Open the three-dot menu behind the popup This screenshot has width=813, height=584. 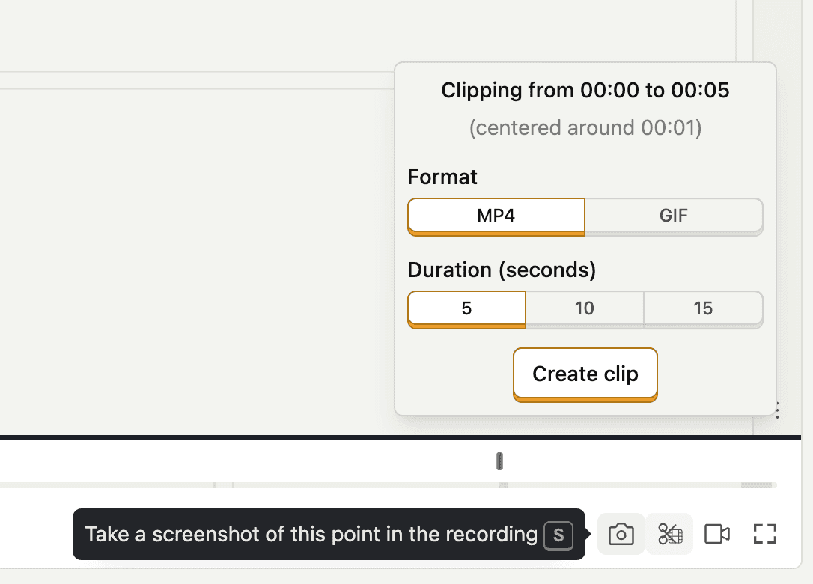(779, 410)
